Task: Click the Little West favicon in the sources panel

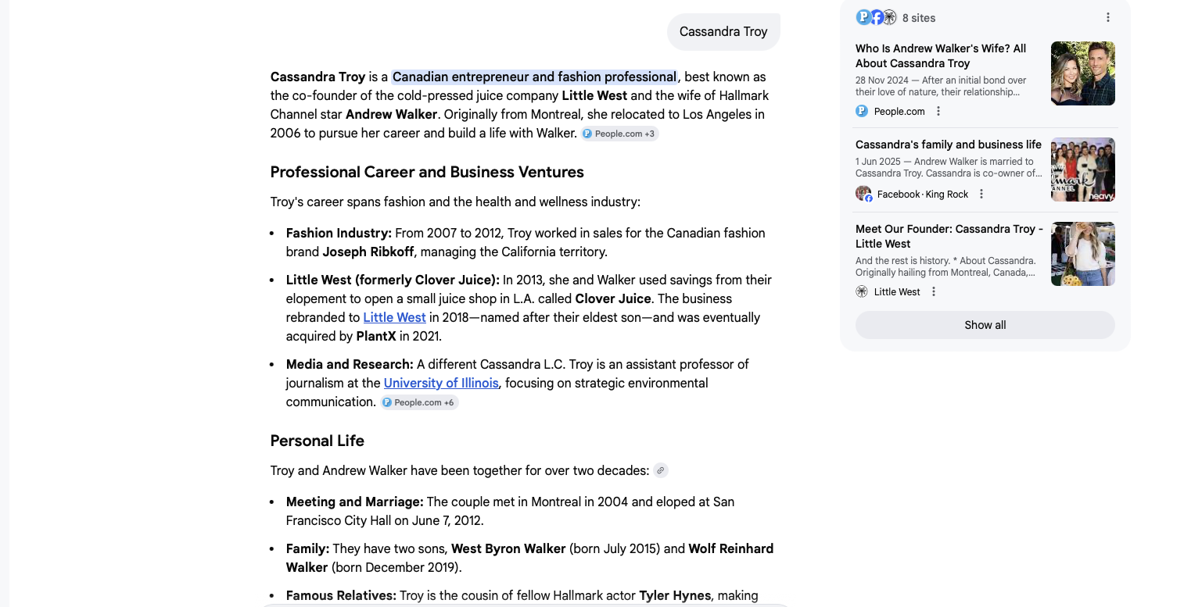Action: click(862, 291)
